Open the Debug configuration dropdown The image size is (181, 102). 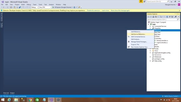[35, 7]
